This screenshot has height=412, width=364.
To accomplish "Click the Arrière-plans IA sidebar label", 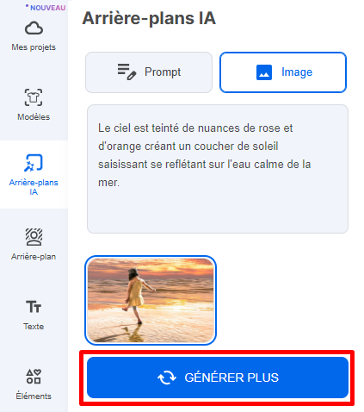I will click(x=34, y=187).
